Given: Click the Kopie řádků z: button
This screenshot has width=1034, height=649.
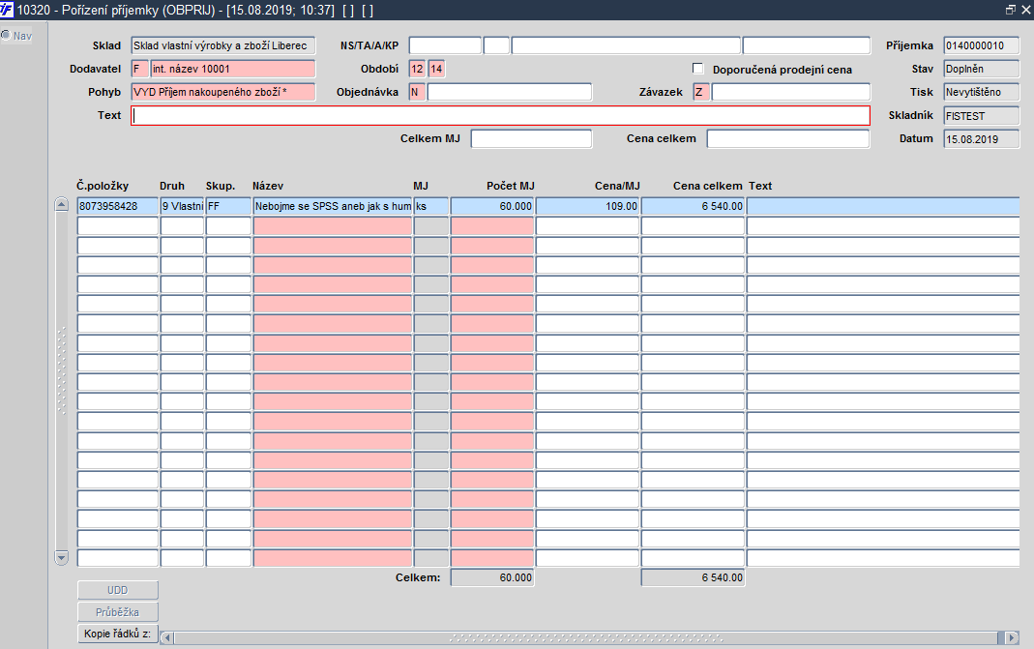Looking at the screenshot, I should [x=117, y=634].
